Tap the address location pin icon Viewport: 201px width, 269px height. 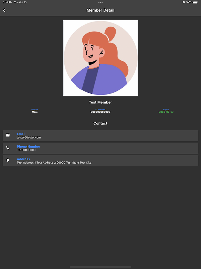coord(8,160)
